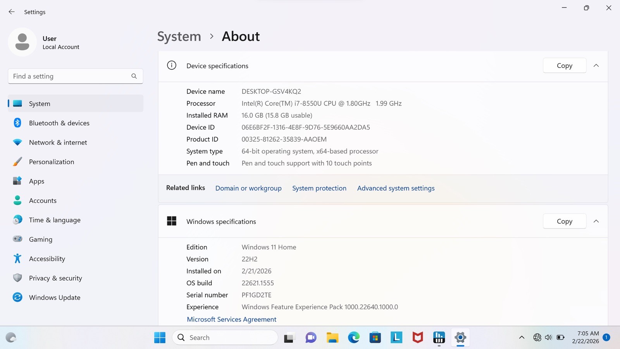Click the User profile avatar picture
The width and height of the screenshot is (620, 349).
[22, 42]
